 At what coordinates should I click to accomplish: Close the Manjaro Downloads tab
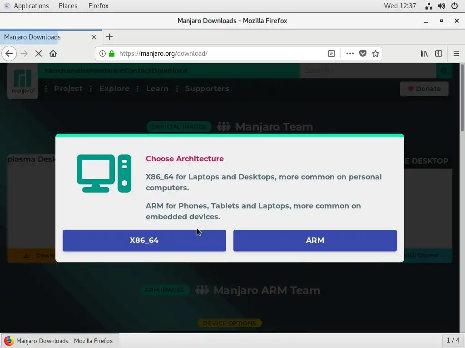[x=94, y=37]
